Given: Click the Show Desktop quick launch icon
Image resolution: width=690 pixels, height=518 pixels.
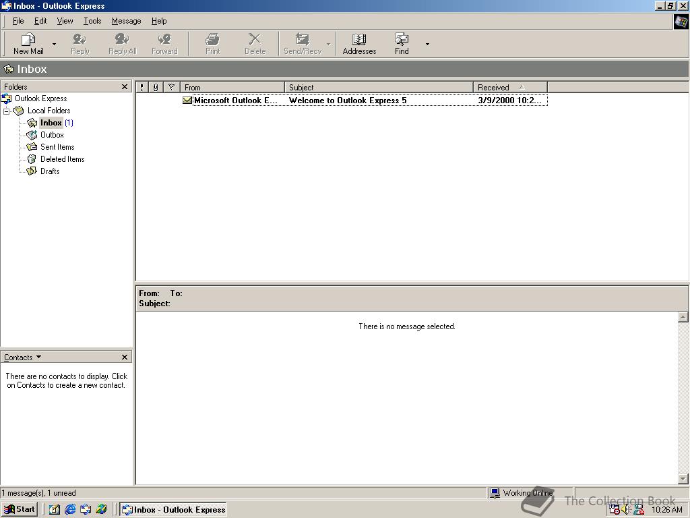Looking at the screenshot, I should pos(54,509).
